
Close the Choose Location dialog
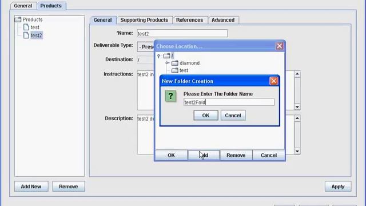point(280,46)
